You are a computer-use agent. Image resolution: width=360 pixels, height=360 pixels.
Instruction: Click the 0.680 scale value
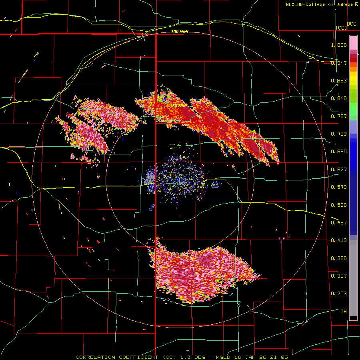pyautogui.click(x=339, y=152)
